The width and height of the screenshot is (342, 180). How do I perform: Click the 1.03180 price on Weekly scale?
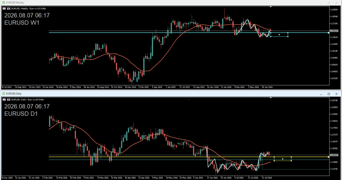(x=334, y=78)
